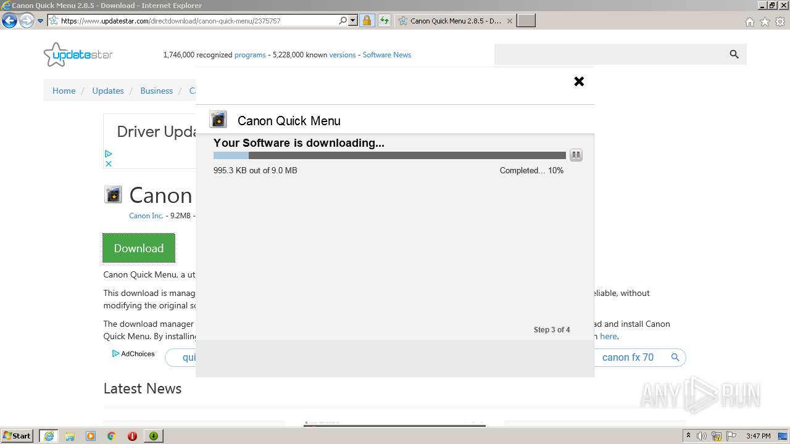790x444 pixels.
Task: Click the 'canon fx 70' search suggestion
Action: tap(628, 357)
